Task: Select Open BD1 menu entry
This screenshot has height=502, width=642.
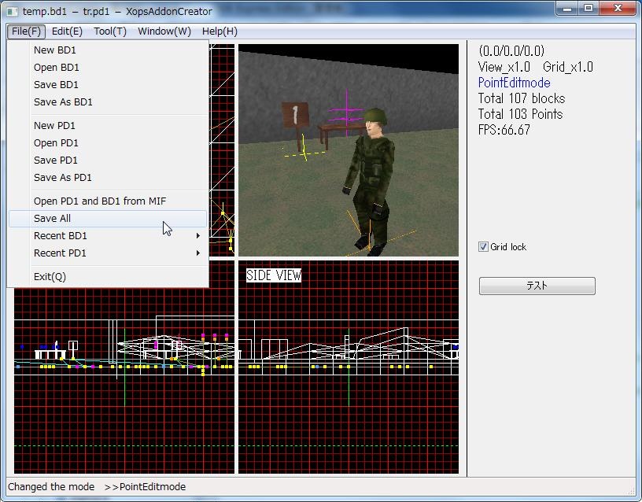Action: (108, 68)
